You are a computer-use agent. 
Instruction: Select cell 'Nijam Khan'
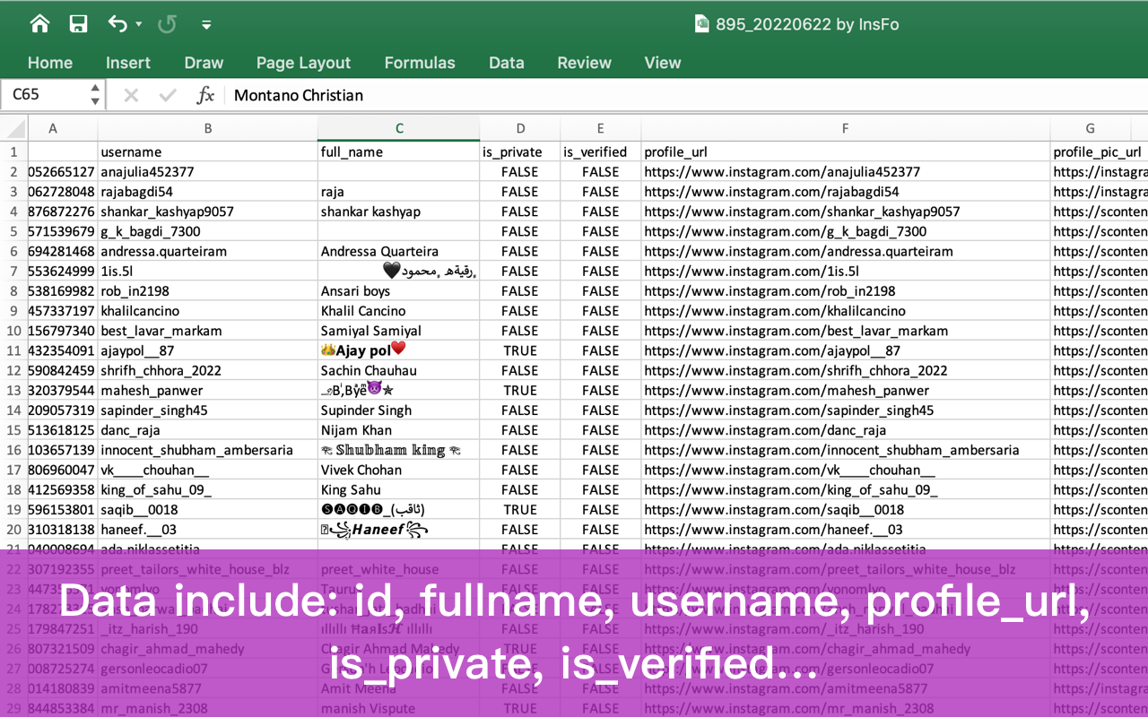coord(399,430)
